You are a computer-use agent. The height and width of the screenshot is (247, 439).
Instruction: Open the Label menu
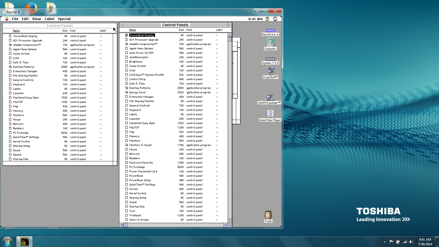coord(49,19)
